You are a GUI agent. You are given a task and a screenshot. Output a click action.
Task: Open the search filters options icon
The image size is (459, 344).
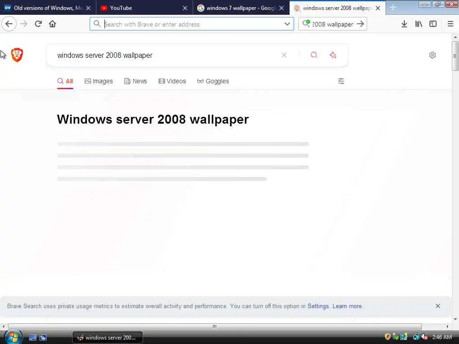341,81
